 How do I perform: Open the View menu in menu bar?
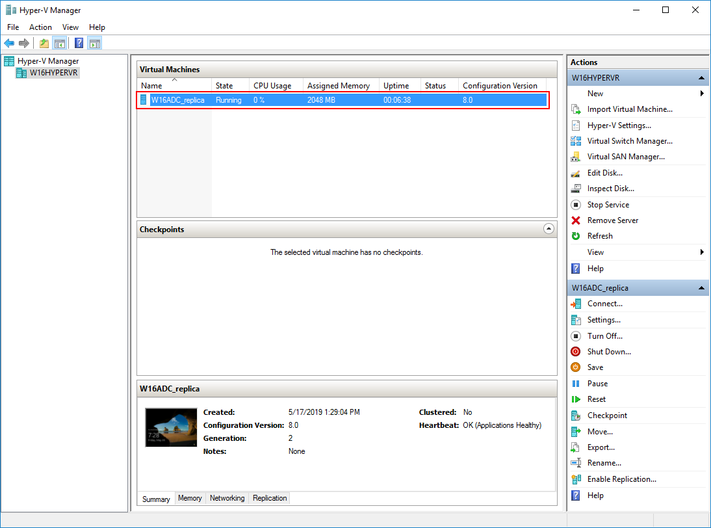coord(70,27)
